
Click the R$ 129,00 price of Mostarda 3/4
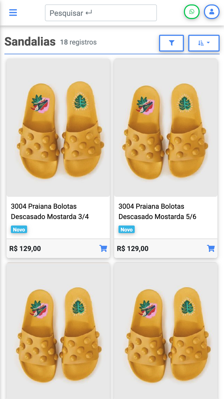pos(25,249)
